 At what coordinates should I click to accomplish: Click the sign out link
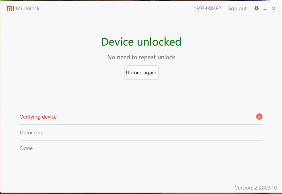237,9
